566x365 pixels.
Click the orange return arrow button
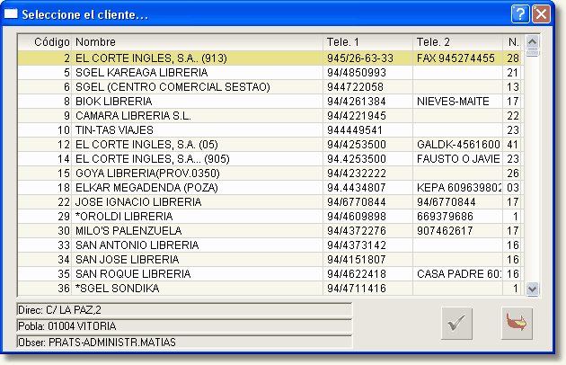517,323
